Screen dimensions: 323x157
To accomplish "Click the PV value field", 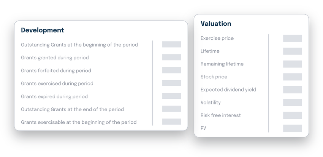I will [x=292, y=128].
